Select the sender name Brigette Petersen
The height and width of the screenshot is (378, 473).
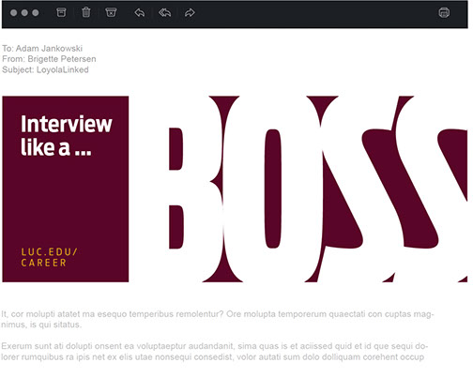click(x=62, y=59)
